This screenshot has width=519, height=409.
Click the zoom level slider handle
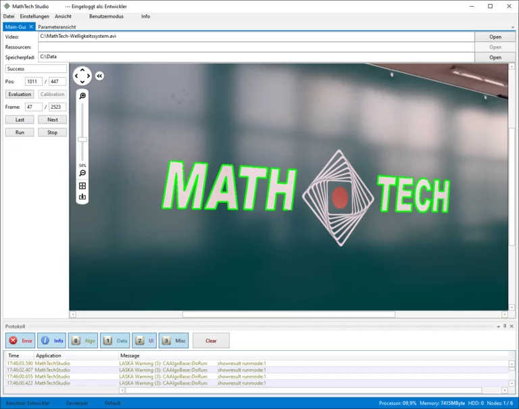(x=82, y=139)
